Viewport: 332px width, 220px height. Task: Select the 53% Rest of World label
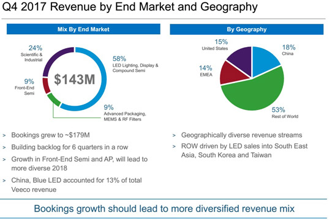pos(285,112)
